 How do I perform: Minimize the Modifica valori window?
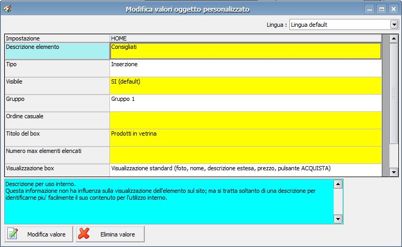click(x=369, y=9)
